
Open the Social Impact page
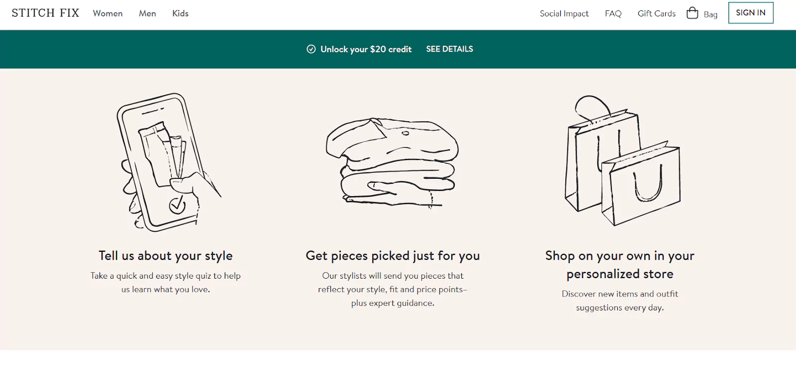click(x=564, y=13)
